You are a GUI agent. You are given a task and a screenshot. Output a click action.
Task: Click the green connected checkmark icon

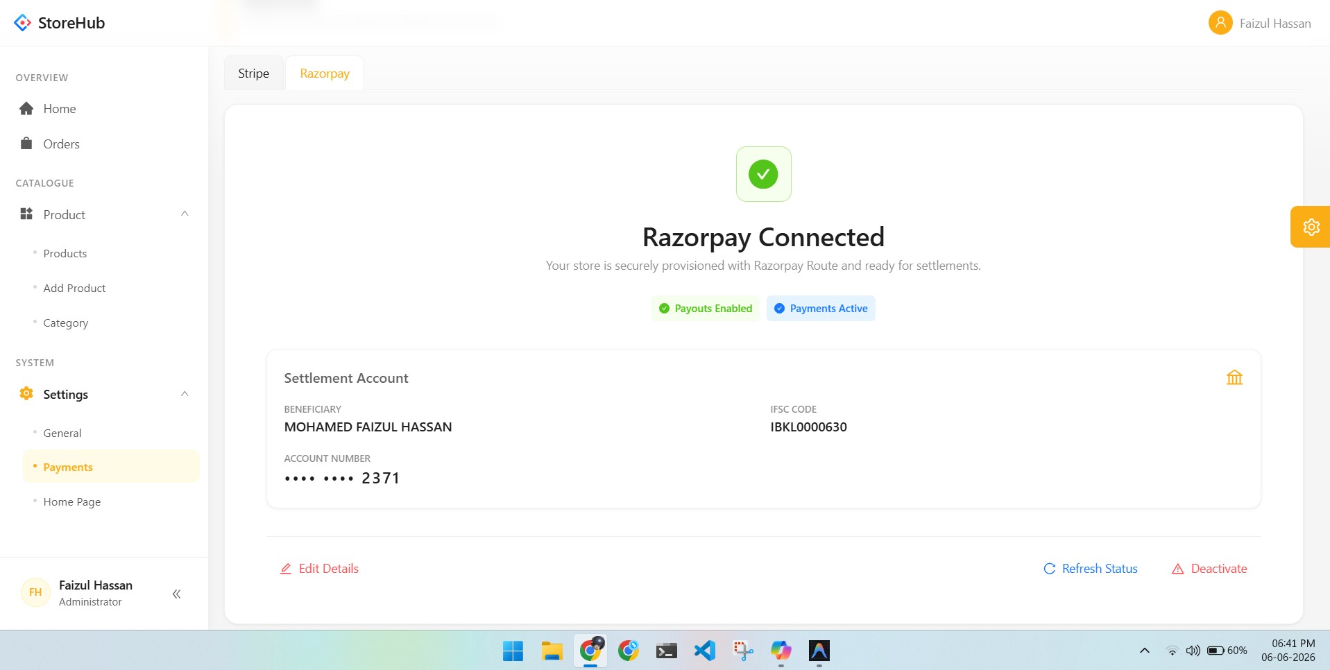click(x=763, y=174)
